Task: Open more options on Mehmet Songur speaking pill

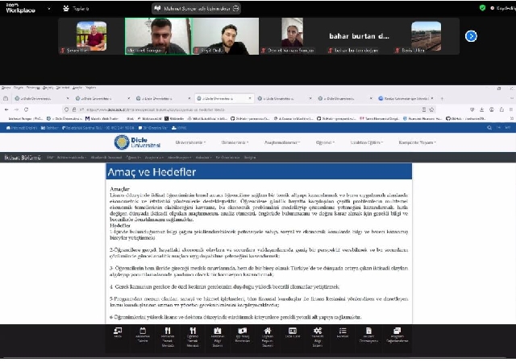Action: click(236, 9)
